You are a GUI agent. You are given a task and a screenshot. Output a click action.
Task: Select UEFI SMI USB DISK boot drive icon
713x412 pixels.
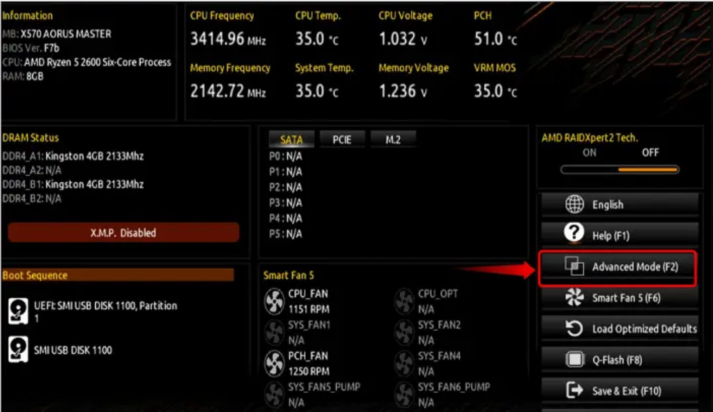(18, 311)
